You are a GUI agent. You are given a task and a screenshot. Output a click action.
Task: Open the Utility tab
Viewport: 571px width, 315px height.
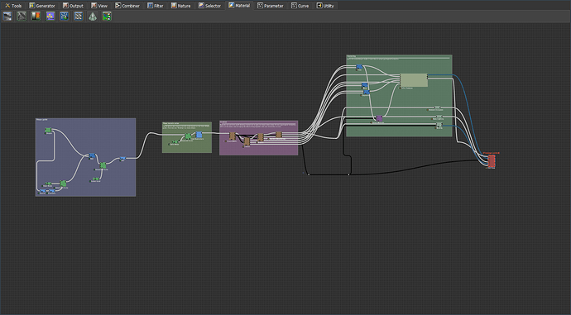pos(325,6)
